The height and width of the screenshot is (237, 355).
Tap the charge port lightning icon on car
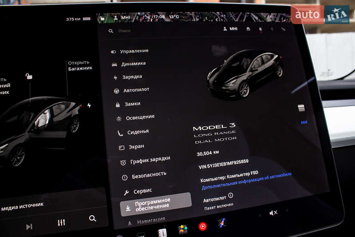(89, 105)
